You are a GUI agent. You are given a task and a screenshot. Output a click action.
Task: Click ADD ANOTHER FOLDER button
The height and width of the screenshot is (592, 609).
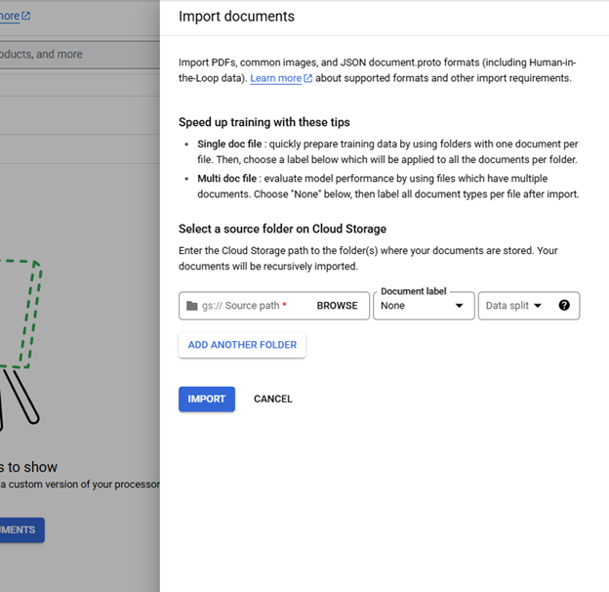tap(242, 345)
